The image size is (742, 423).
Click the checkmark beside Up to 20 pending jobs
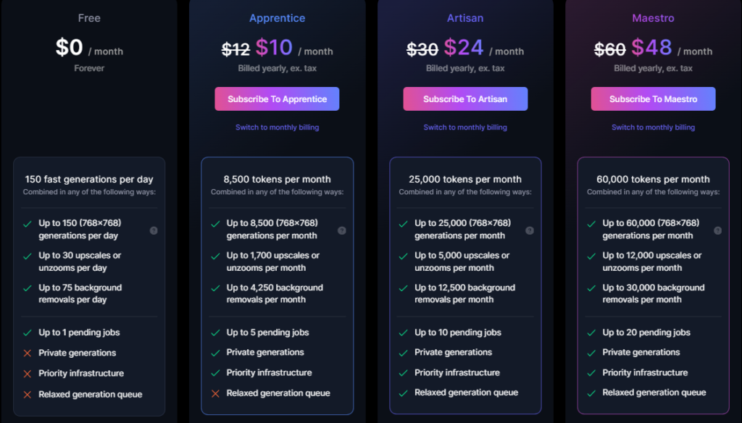[x=591, y=332]
